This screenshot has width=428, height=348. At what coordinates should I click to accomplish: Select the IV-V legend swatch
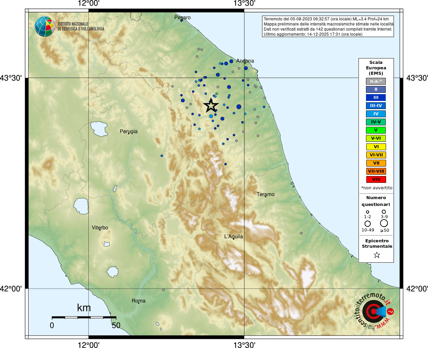coord(376,122)
